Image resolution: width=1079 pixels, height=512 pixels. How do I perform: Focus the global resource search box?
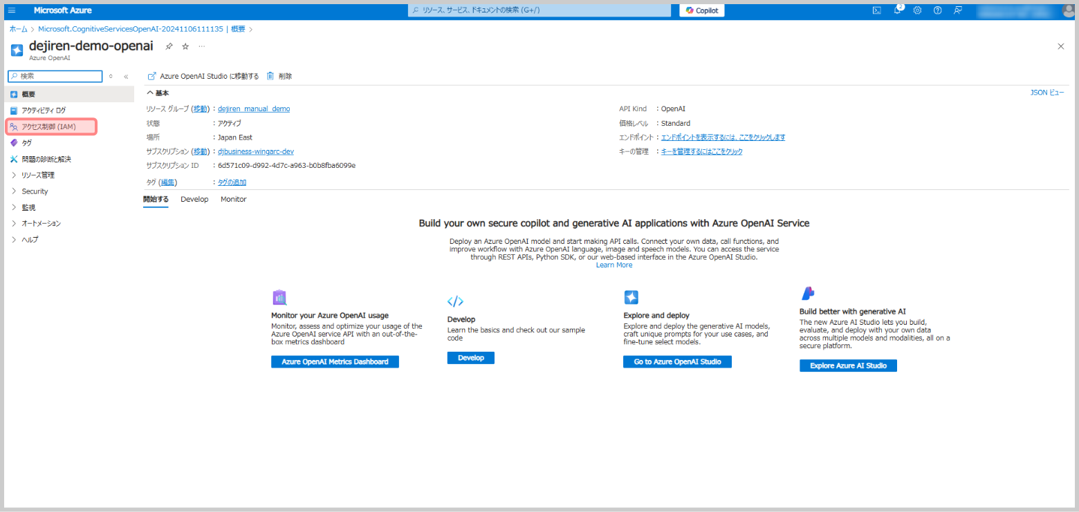coord(539,10)
